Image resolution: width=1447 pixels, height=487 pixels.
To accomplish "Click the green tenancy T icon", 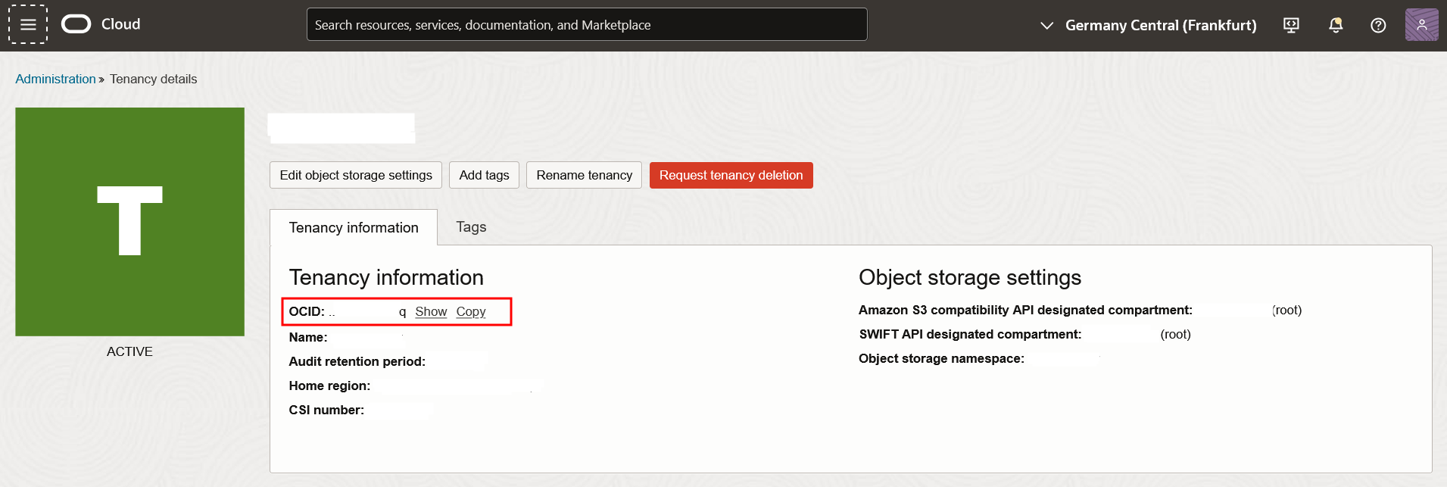I will point(129,221).
